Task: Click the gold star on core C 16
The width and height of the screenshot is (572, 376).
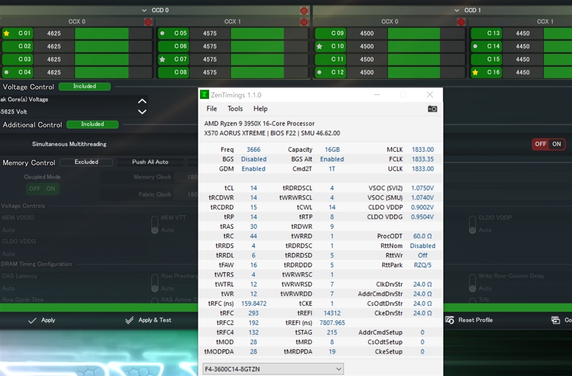Action: [x=475, y=72]
